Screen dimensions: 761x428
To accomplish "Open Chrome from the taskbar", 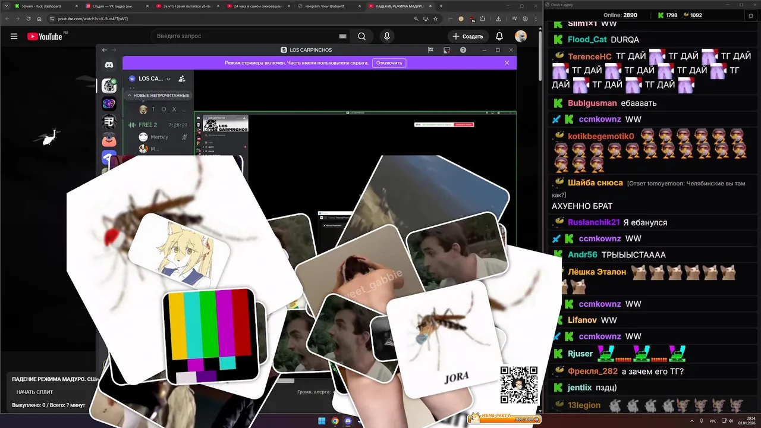I will (x=335, y=421).
